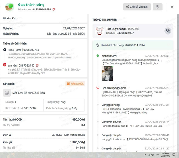Click the Ngày tạo value 22/04/2026 09:37
The width and height of the screenshot is (179, 158).
(74, 28)
